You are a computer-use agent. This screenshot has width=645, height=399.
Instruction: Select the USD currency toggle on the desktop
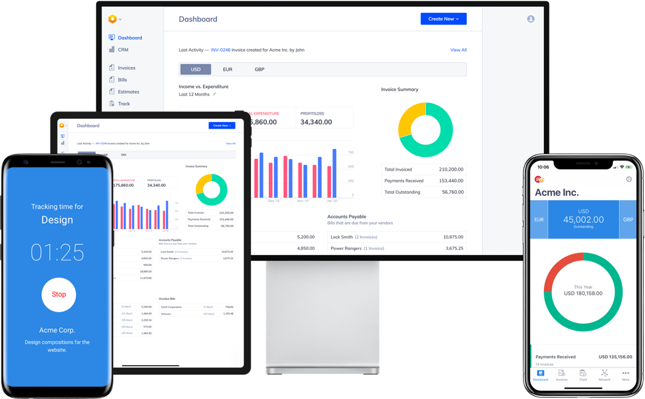pos(195,69)
